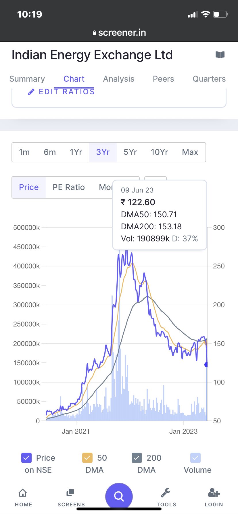
Task: Click the Indian Energy Exchange Ltd heading
Action: click(92, 55)
